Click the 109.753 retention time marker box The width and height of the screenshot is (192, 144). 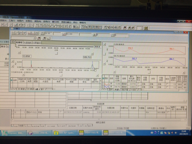click(87, 57)
